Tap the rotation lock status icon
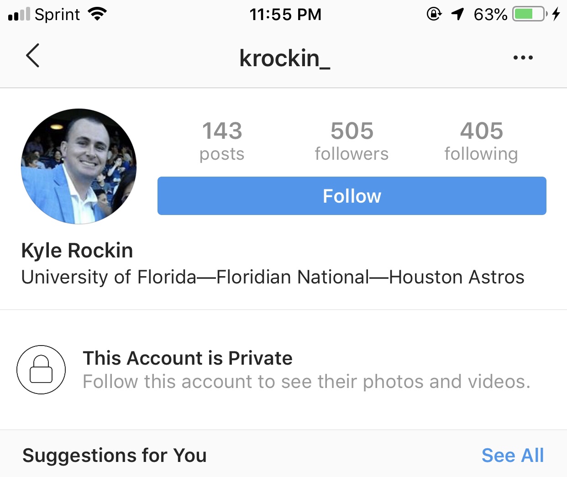Screen dimensions: 567x477 (x=434, y=14)
